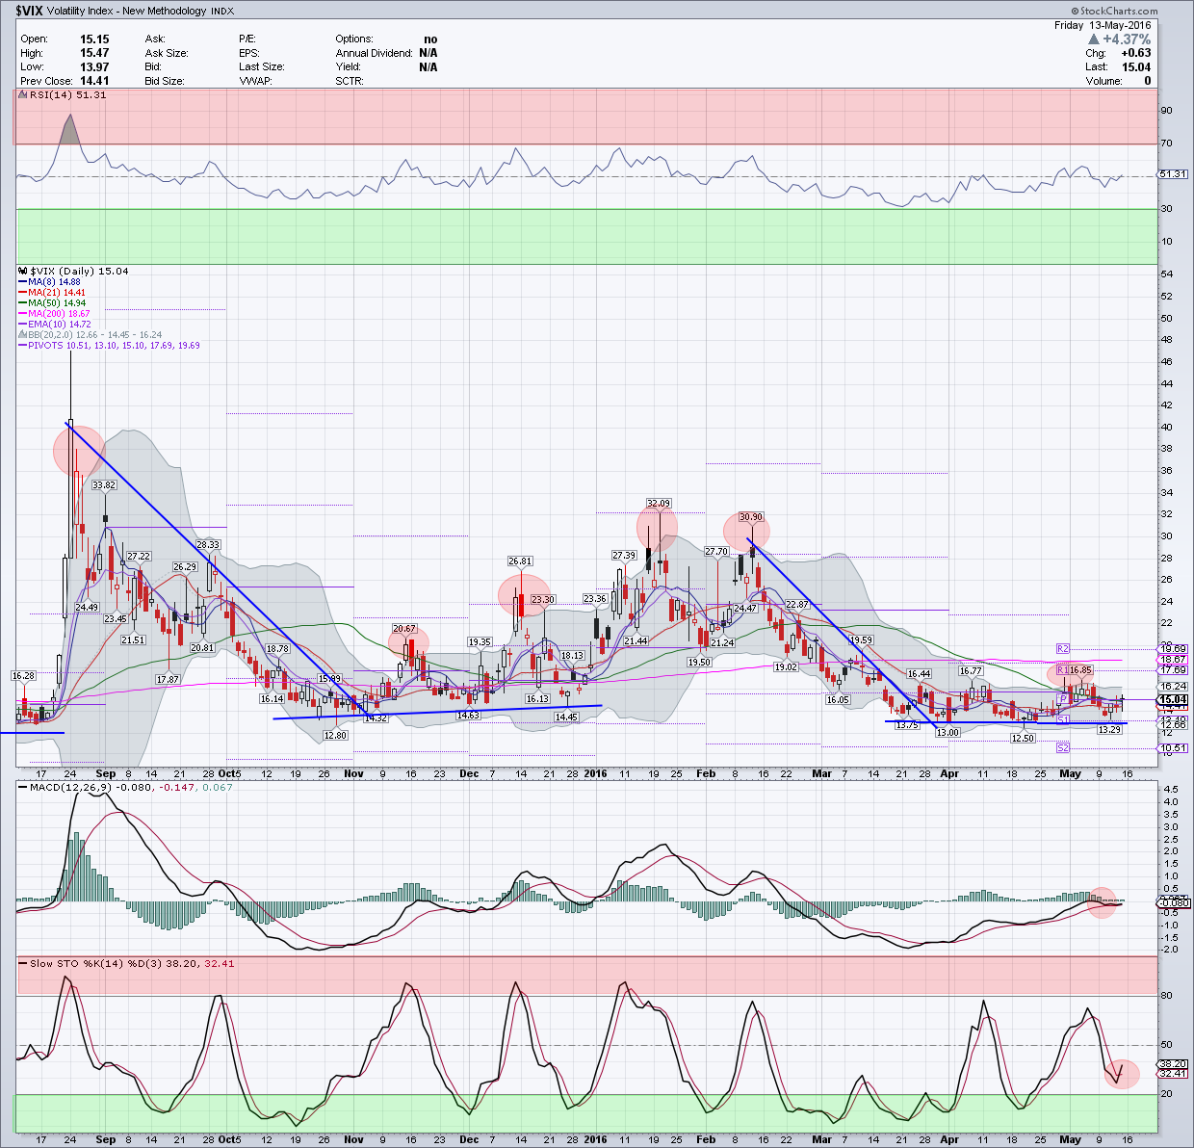
Task: Click the 22.87 price label
Action: click(x=797, y=604)
